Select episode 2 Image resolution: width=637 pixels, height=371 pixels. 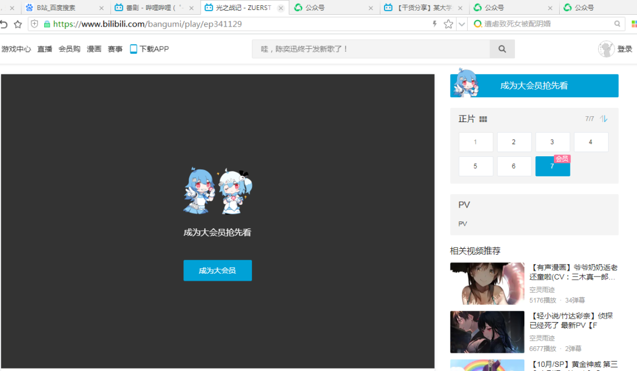tap(514, 142)
